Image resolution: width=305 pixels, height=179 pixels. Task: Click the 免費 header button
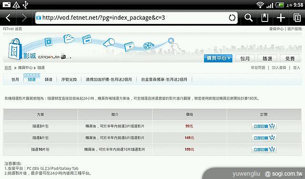[x=290, y=58]
